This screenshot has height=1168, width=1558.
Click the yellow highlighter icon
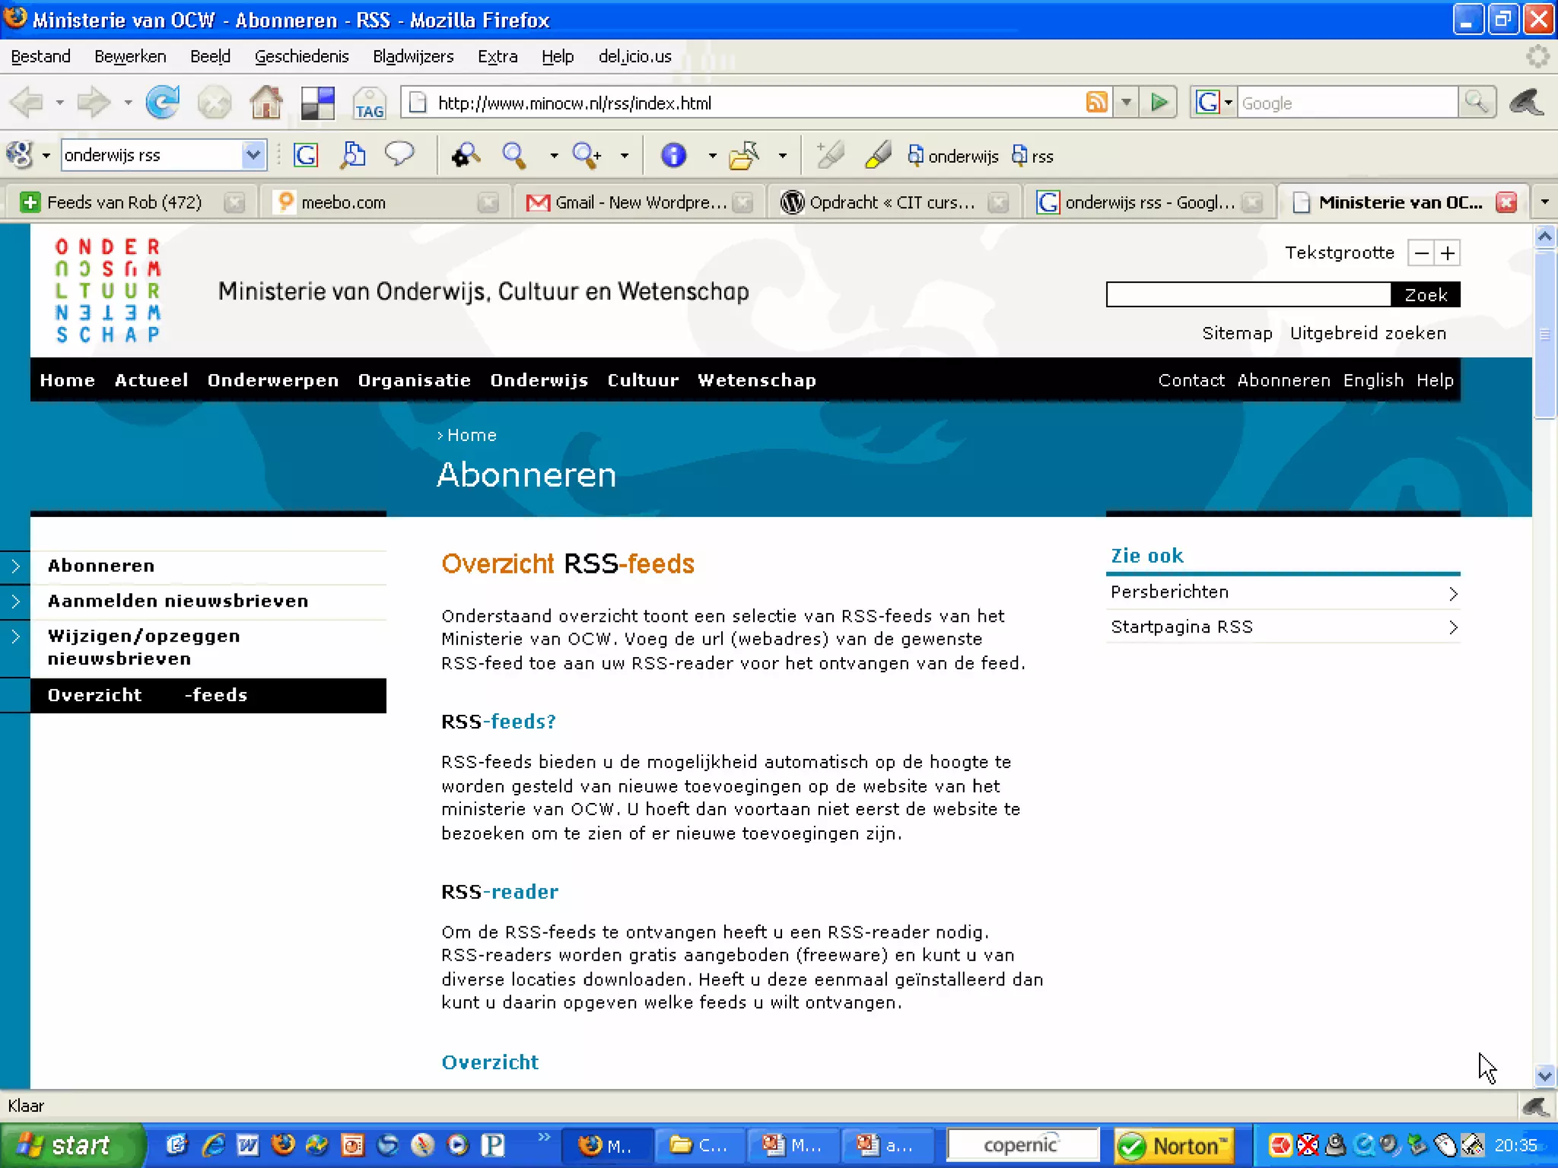878,155
